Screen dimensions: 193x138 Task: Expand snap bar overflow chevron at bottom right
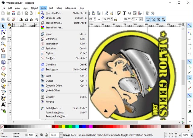pos(190,122)
